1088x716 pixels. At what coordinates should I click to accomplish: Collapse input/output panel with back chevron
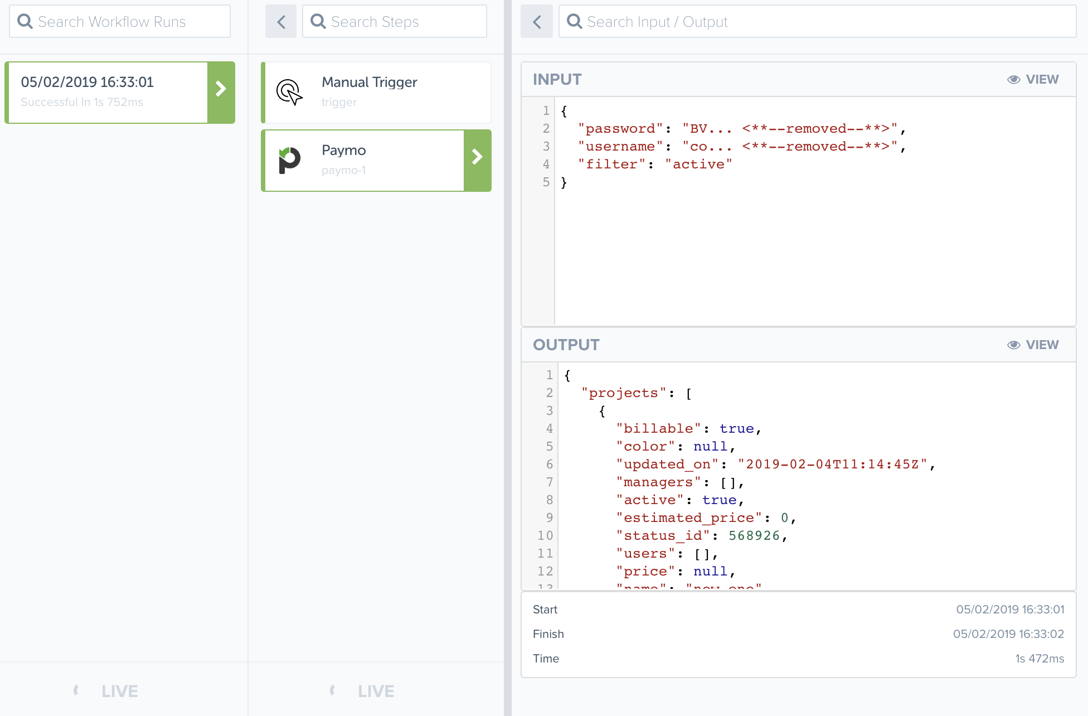click(537, 22)
